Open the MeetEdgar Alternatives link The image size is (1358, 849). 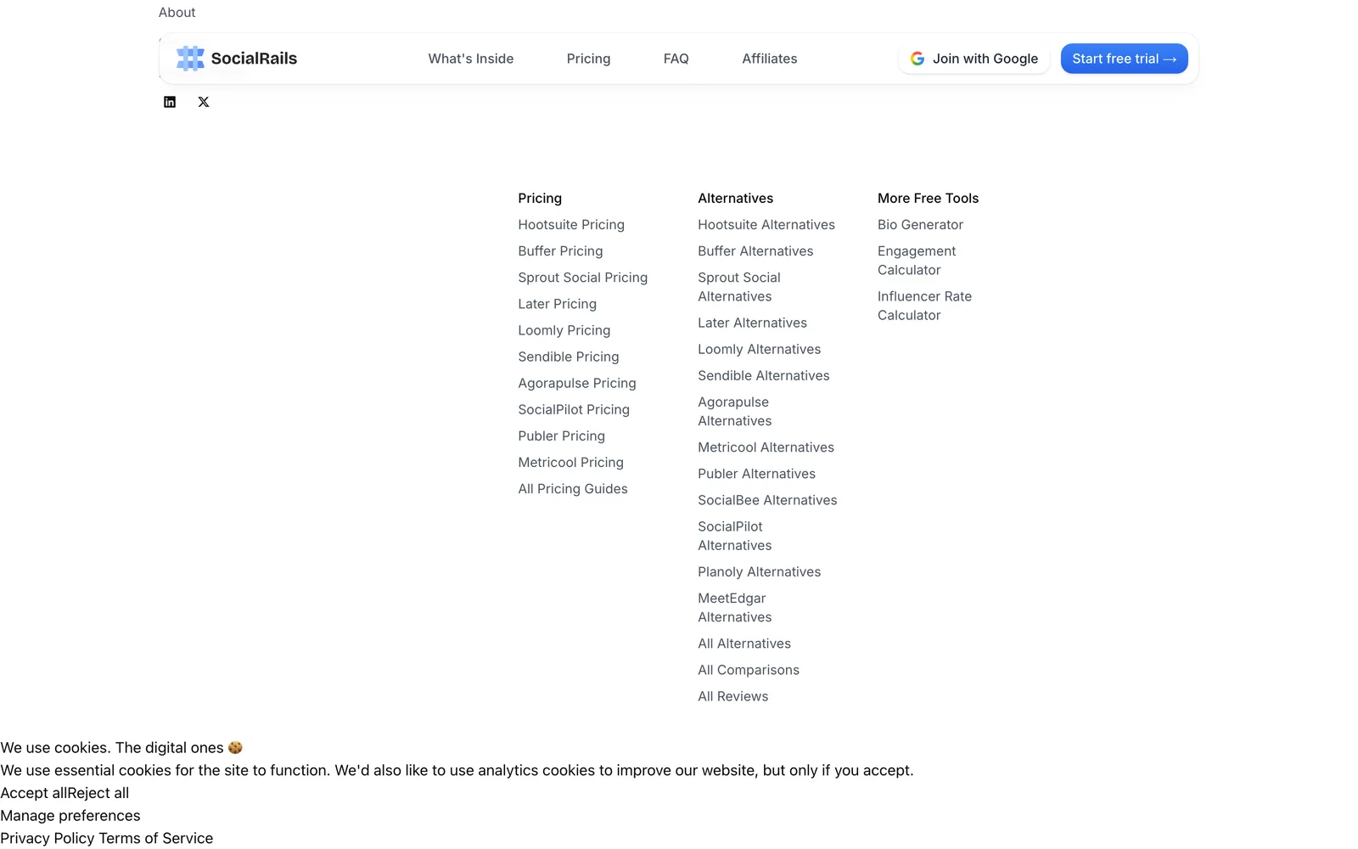(x=735, y=608)
